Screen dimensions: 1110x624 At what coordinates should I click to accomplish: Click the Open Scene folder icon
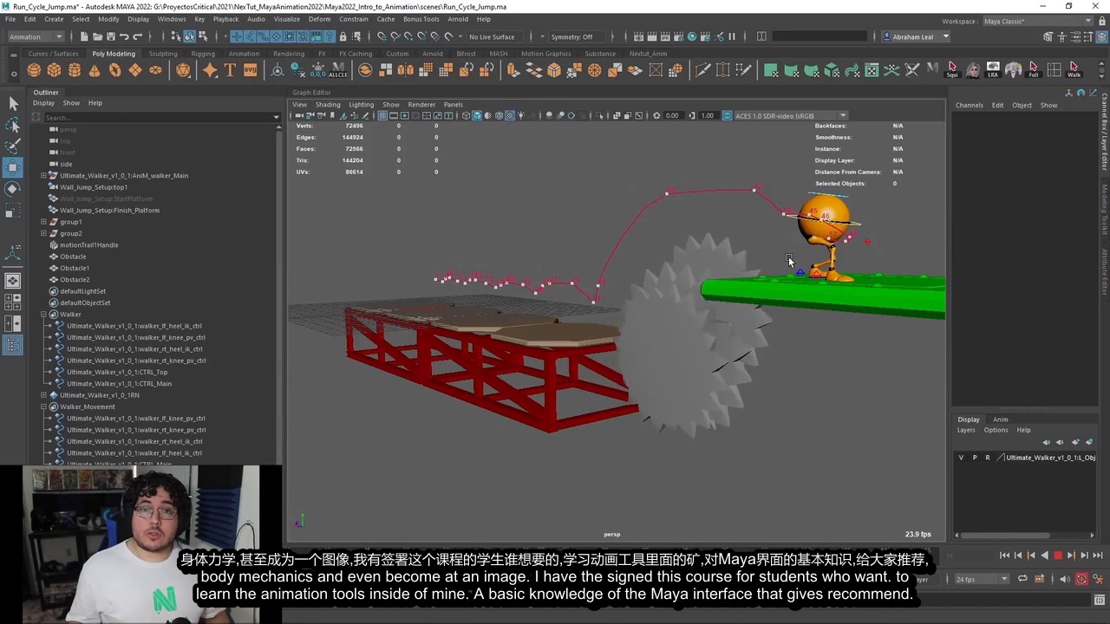(97, 36)
